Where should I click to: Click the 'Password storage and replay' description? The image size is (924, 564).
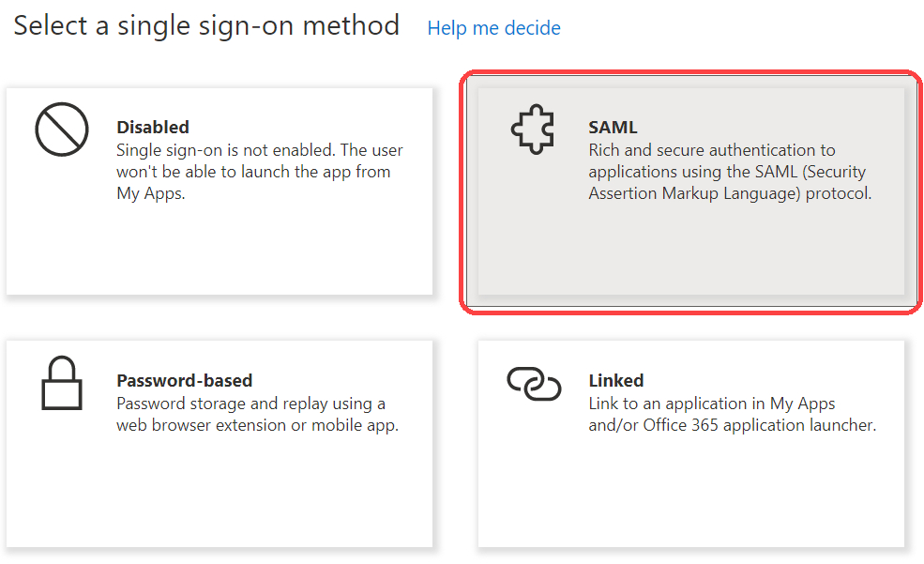(250, 404)
